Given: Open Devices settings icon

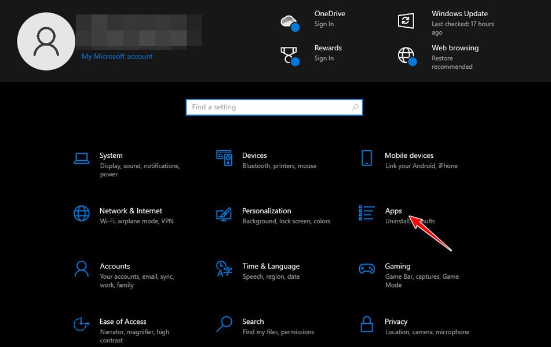Looking at the screenshot, I should [224, 158].
